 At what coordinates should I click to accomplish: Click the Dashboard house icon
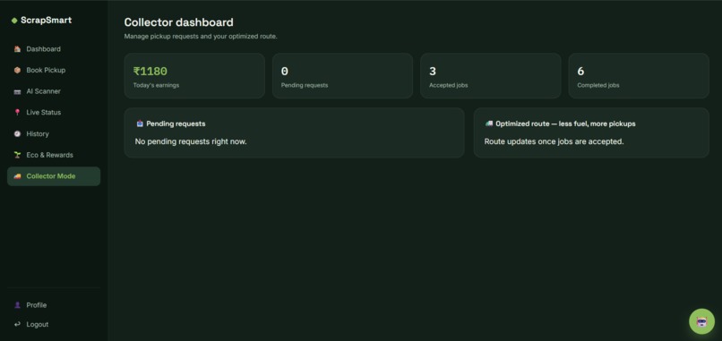pyautogui.click(x=17, y=49)
